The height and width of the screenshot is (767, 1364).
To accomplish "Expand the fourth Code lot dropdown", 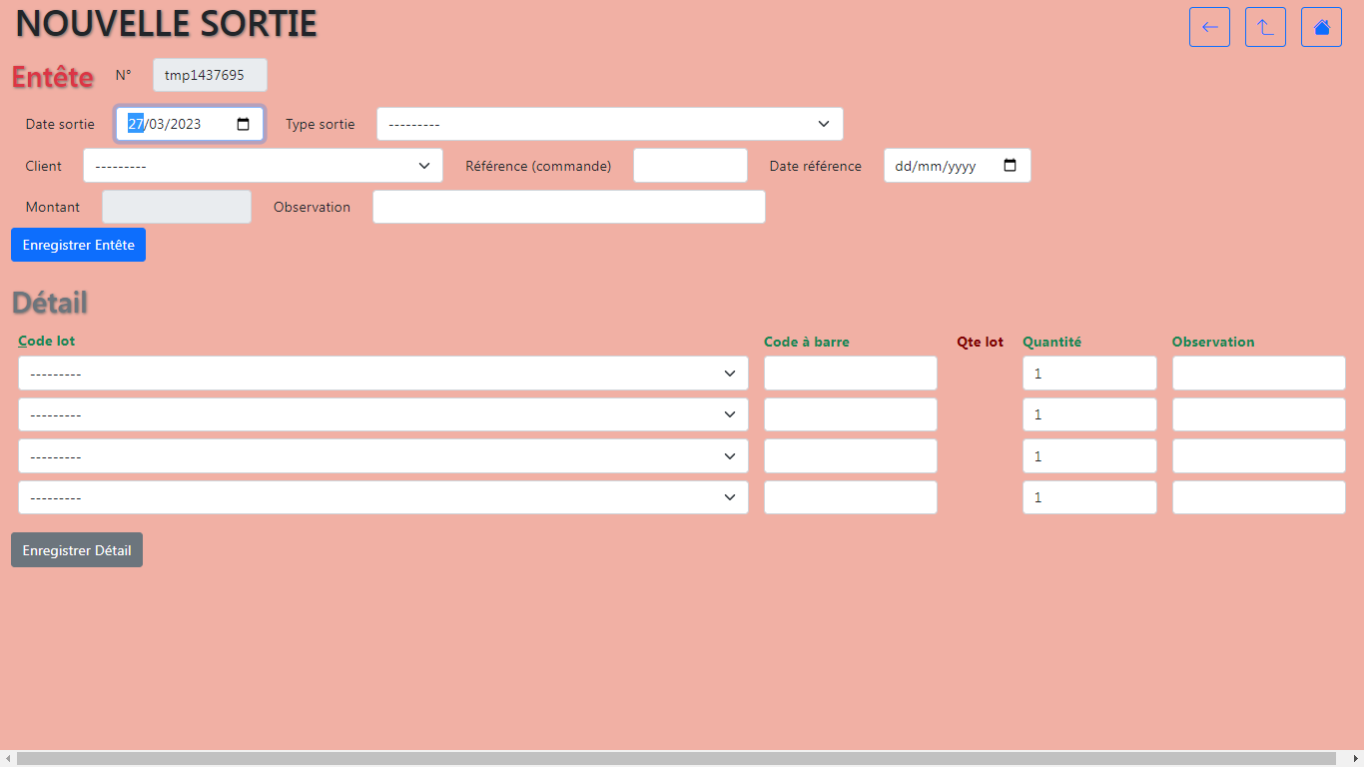I will coord(383,497).
